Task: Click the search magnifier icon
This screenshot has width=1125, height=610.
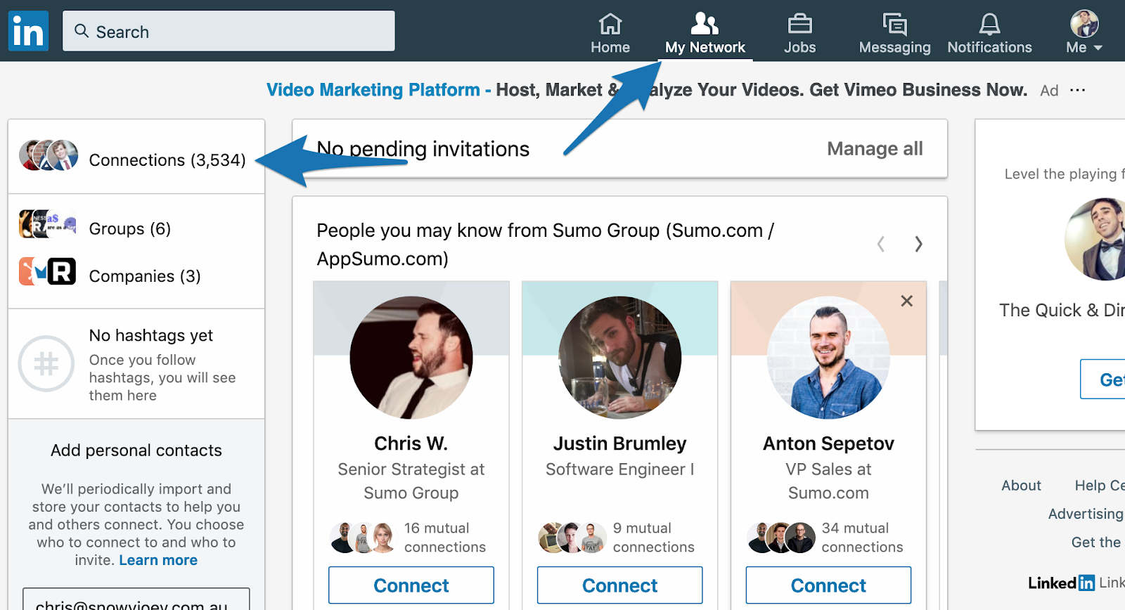Action: pos(82,31)
